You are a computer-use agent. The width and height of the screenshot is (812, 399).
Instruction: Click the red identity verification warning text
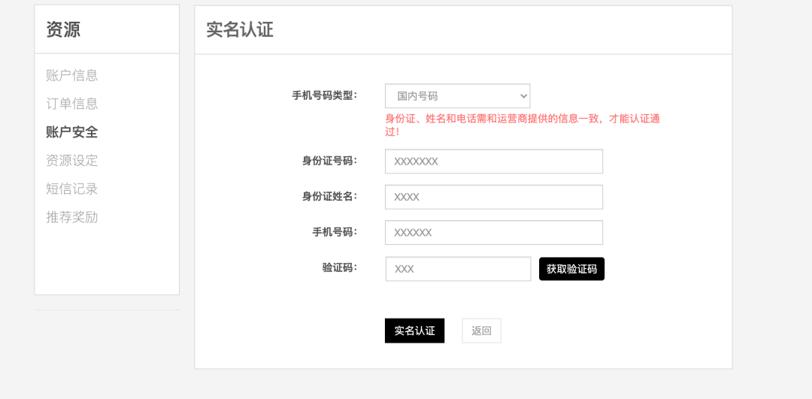click(522, 125)
